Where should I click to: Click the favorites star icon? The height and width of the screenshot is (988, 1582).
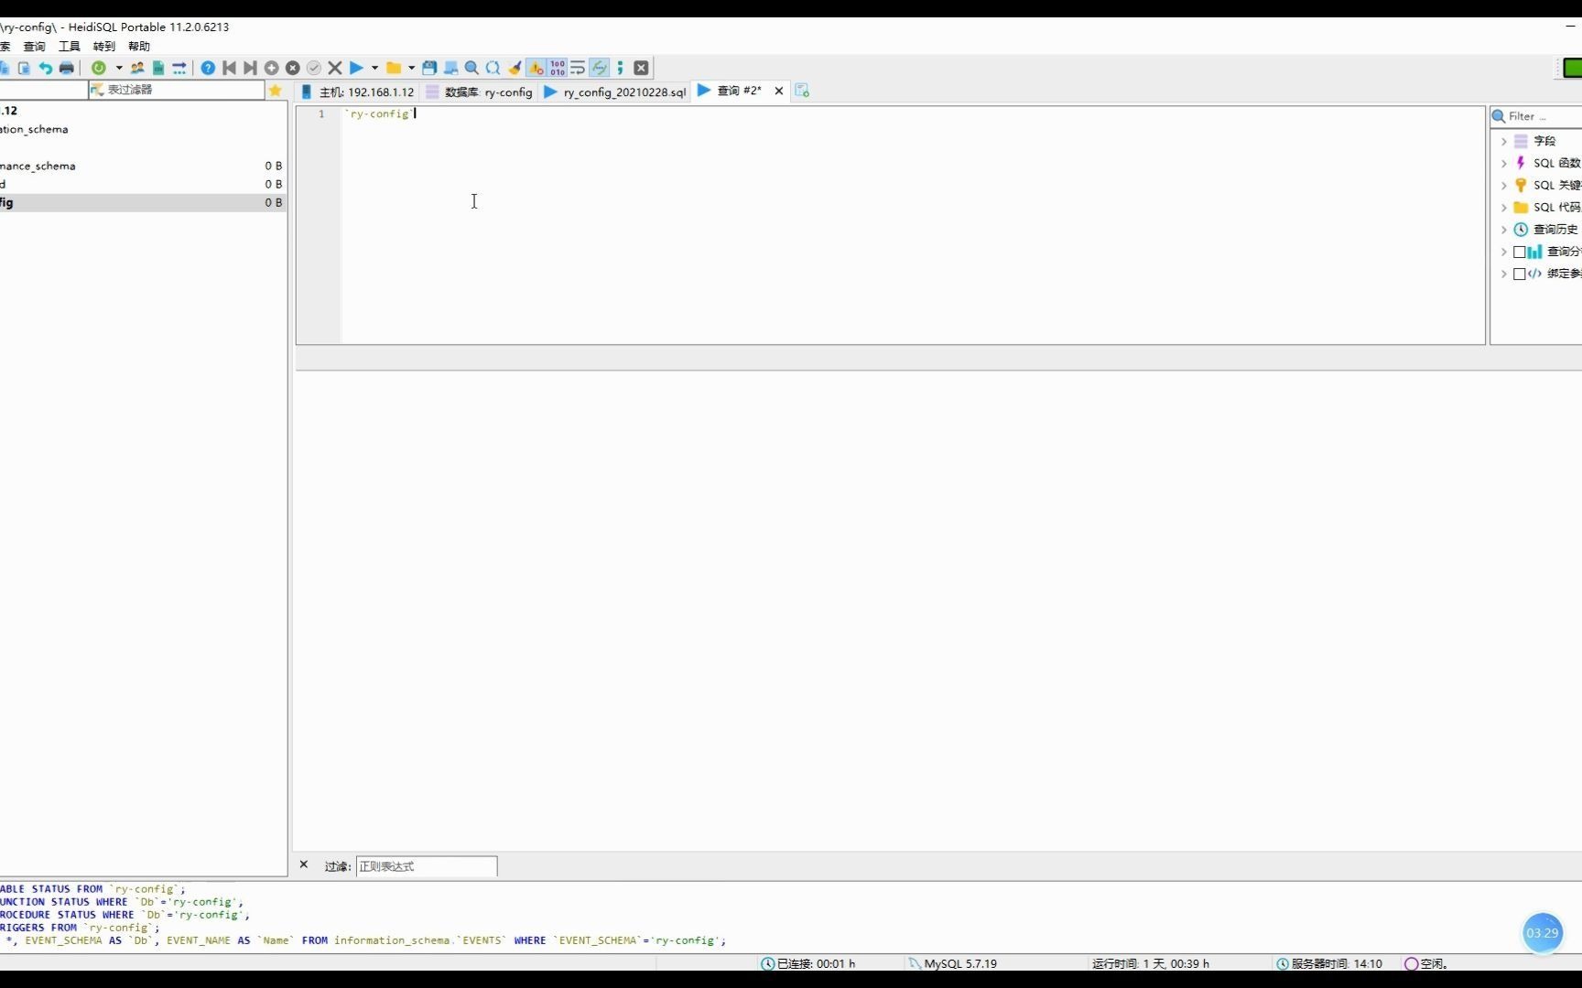click(x=276, y=90)
